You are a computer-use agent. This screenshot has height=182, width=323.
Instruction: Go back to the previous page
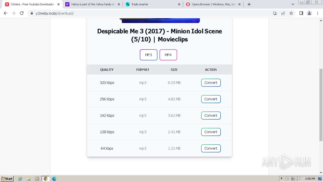pos(6,13)
